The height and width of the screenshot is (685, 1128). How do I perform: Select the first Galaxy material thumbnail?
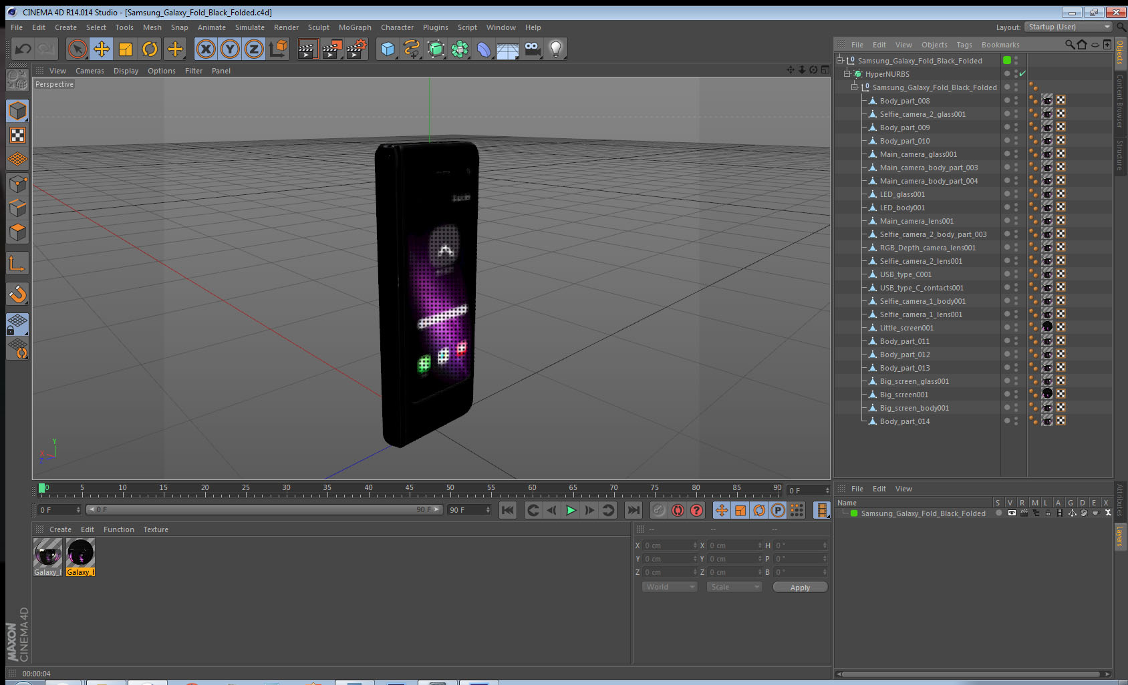(47, 557)
